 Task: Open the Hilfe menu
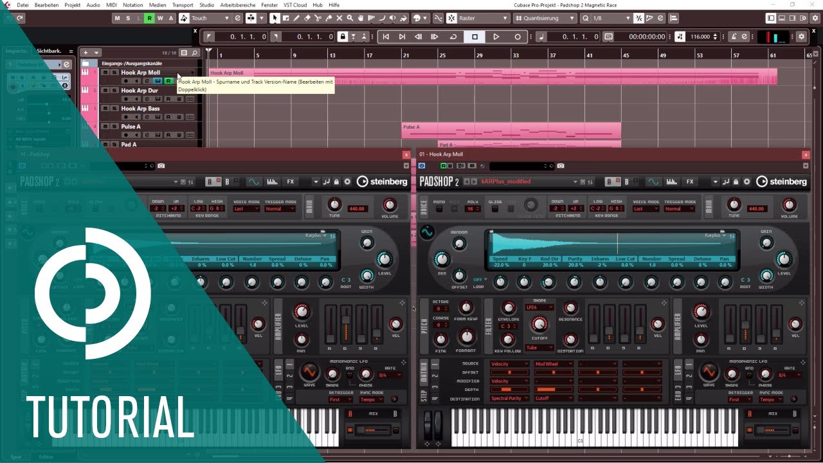[x=334, y=5]
